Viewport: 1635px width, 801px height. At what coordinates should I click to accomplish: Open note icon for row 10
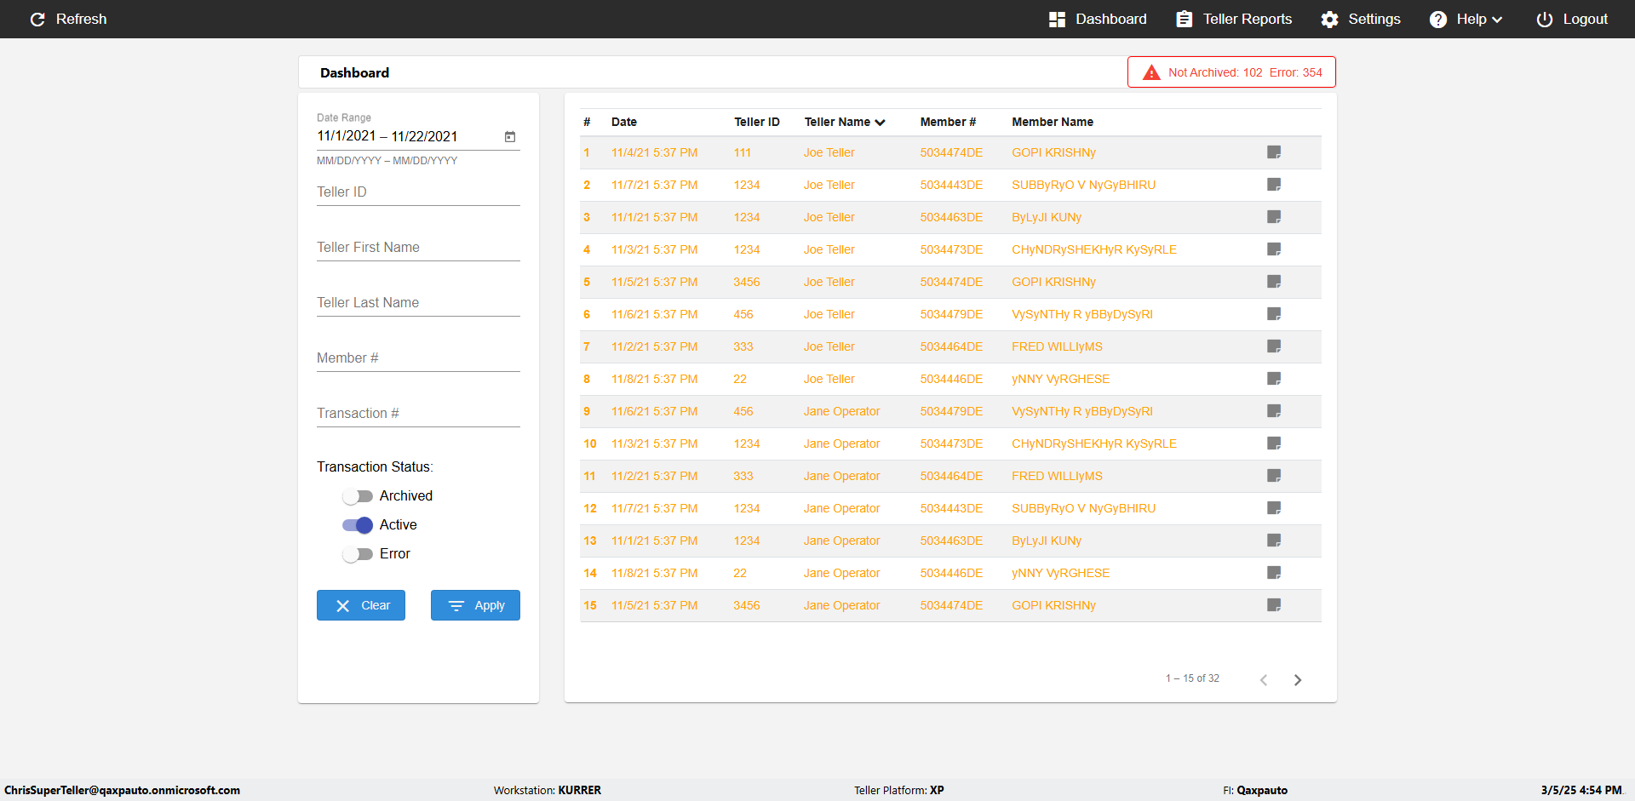pos(1274,443)
